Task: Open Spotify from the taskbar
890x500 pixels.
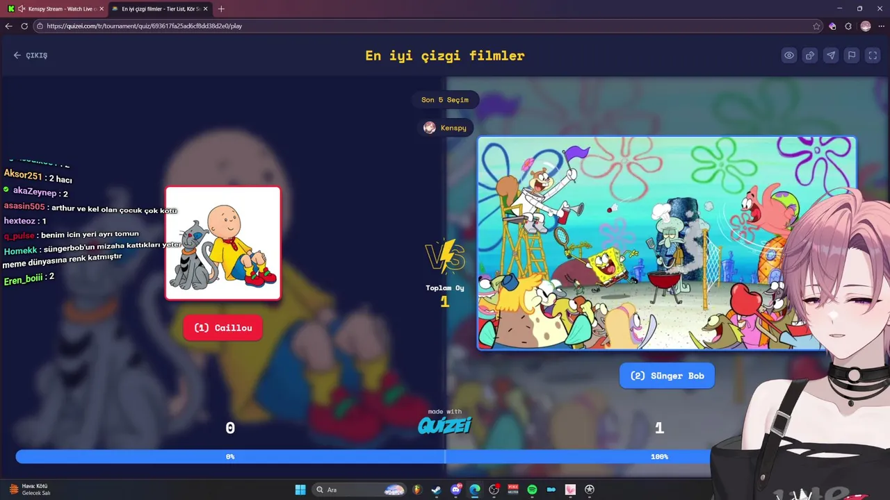Action: (x=532, y=490)
